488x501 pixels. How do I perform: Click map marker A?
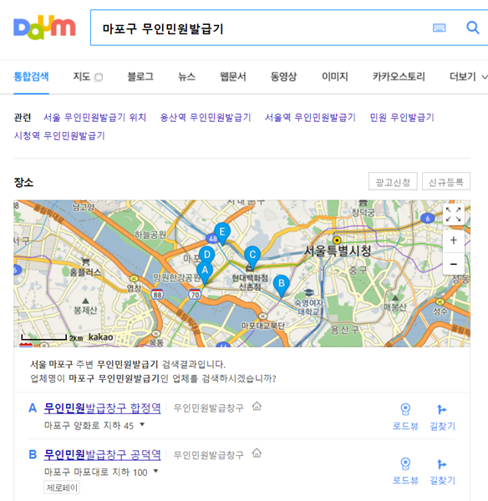tap(205, 272)
